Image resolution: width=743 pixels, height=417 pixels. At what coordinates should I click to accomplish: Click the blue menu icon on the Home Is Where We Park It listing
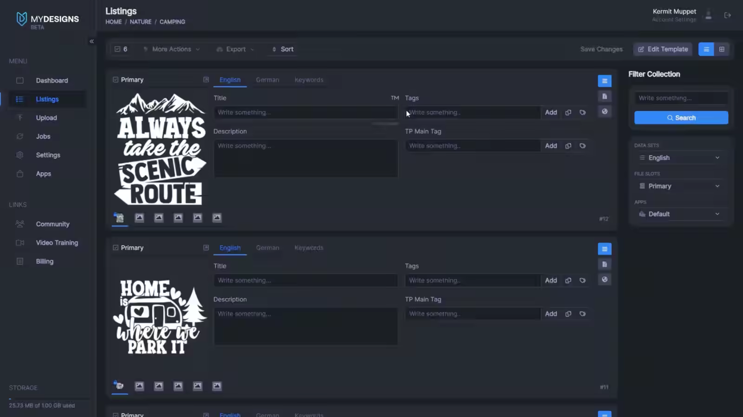(x=605, y=249)
